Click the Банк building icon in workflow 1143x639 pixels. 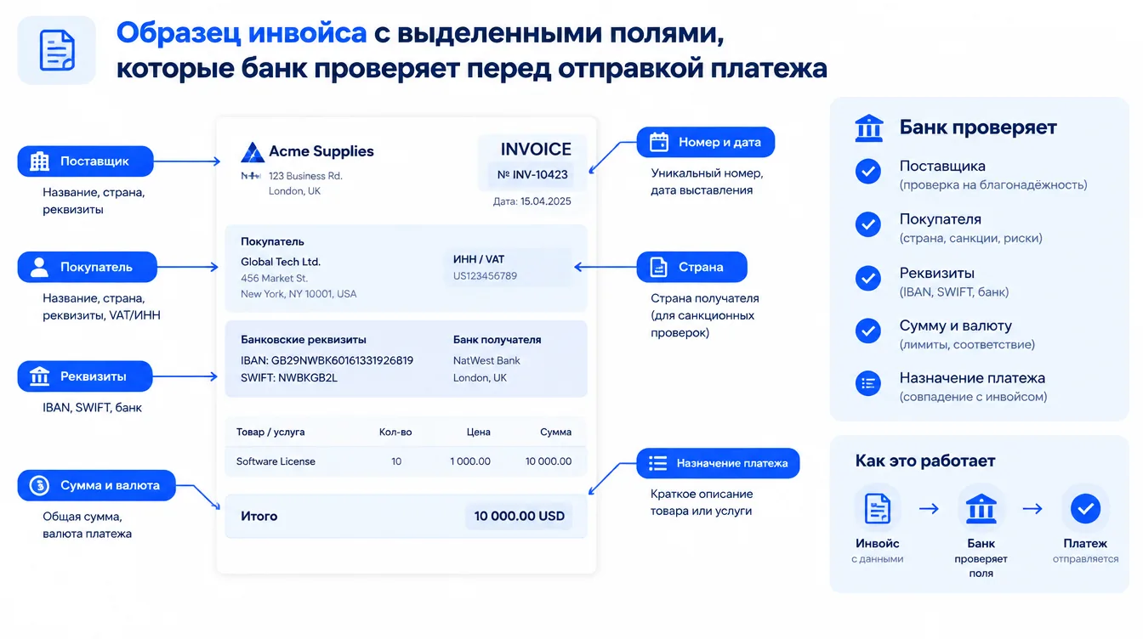981,509
